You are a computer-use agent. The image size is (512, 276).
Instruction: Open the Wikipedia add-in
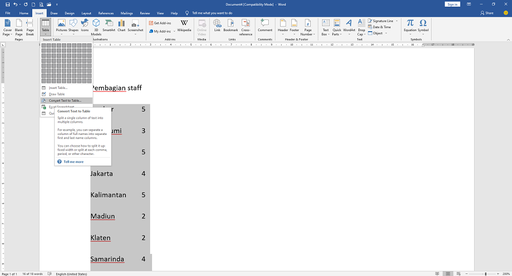[x=184, y=26]
